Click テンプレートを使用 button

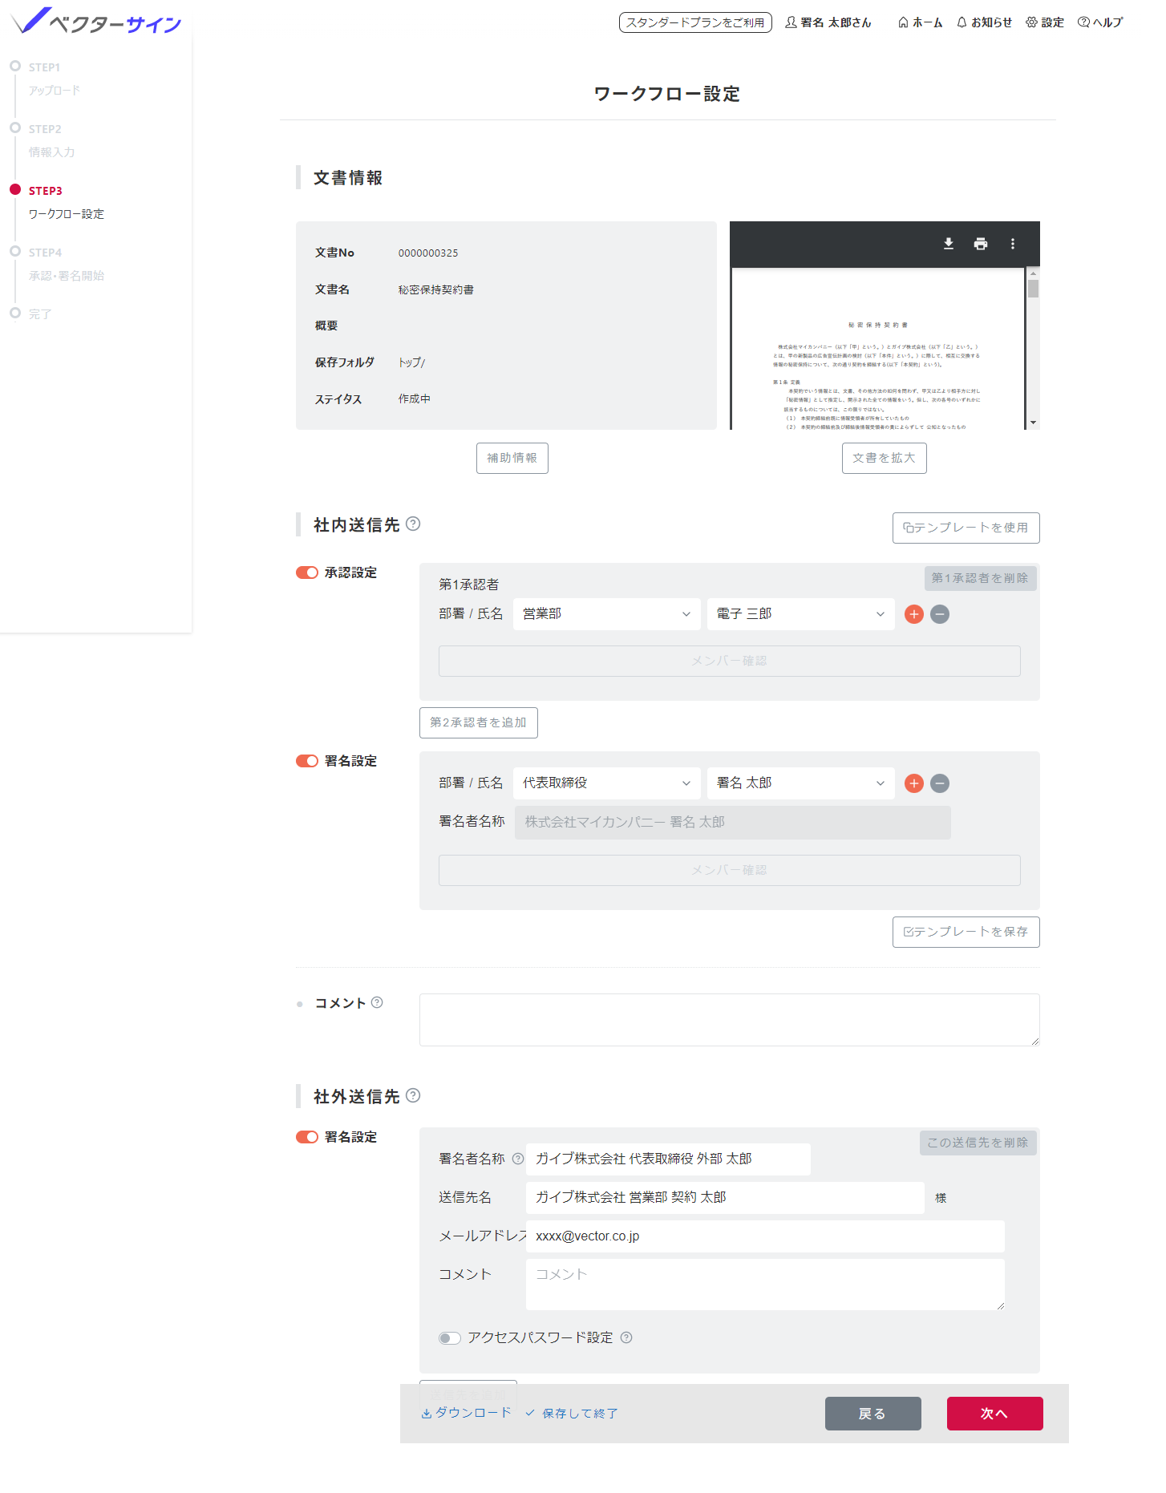point(966,528)
